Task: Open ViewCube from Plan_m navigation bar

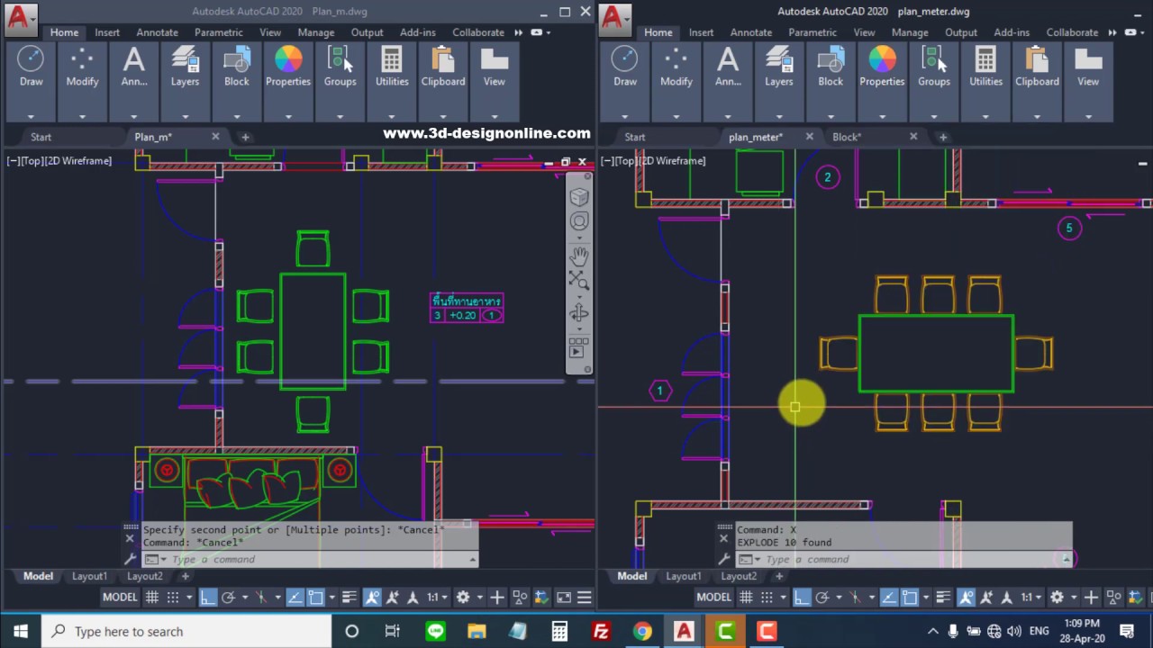Action: [579, 197]
